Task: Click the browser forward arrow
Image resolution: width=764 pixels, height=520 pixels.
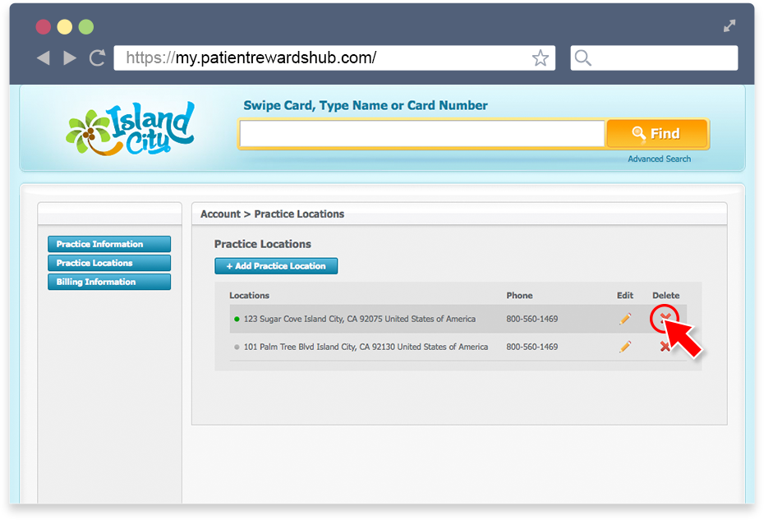Action: click(x=70, y=58)
